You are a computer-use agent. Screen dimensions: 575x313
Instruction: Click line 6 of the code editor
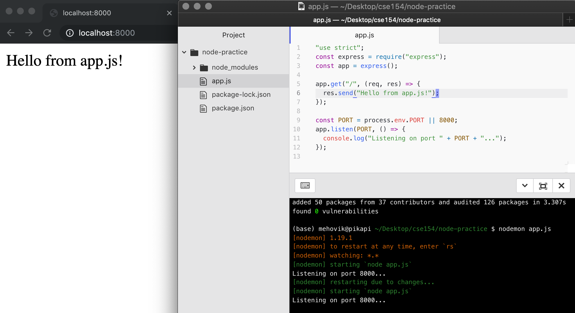tap(377, 93)
